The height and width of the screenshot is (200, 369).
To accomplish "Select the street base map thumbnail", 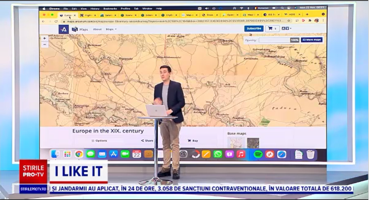I will point(236,143).
